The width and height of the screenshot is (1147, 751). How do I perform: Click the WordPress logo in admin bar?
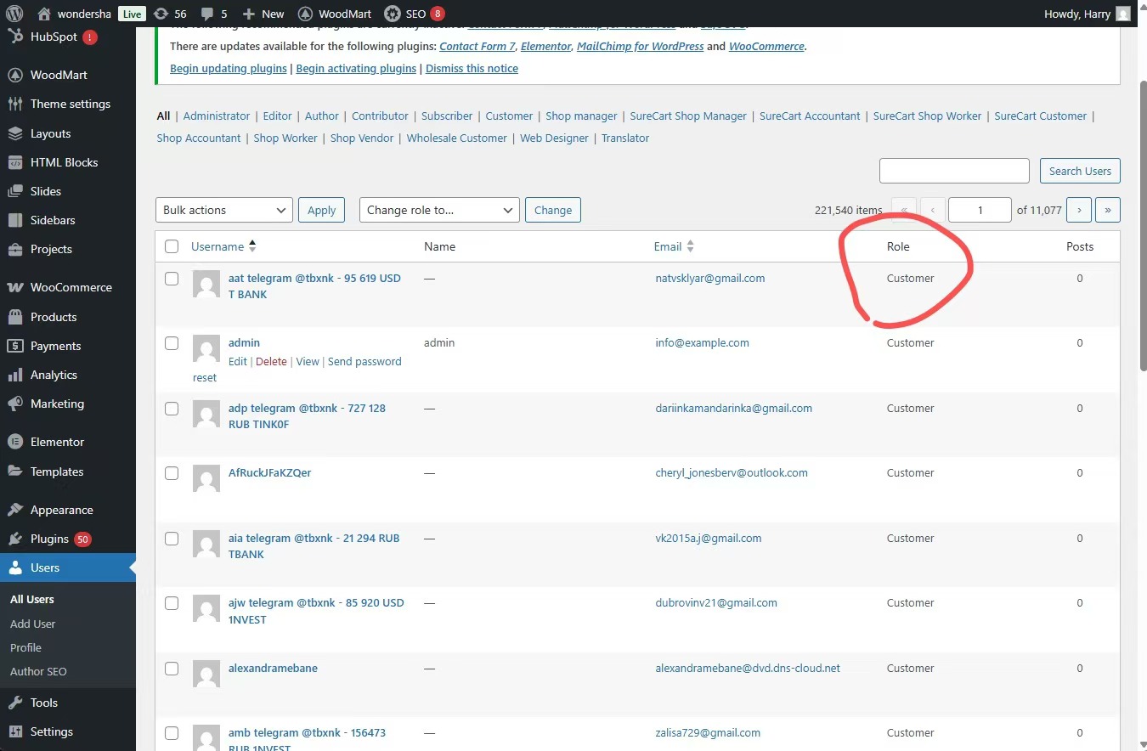(x=14, y=14)
